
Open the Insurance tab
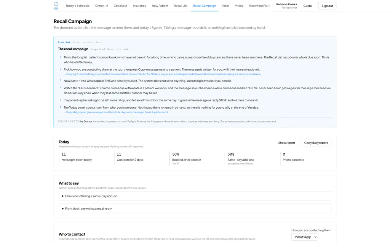139,6
